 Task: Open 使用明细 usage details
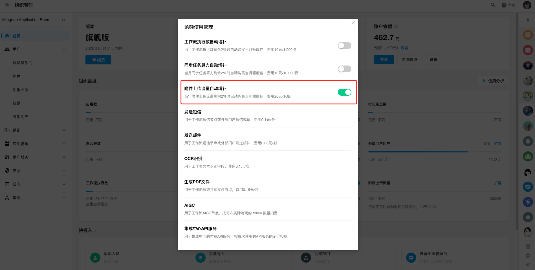point(409,60)
